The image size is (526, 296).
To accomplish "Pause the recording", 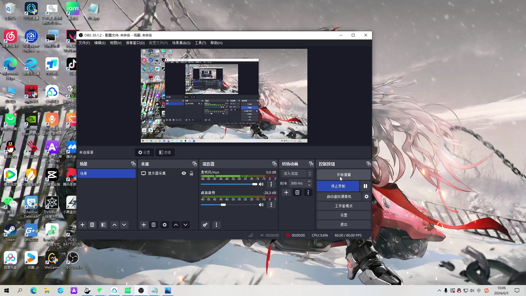I will tap(365, 186).
